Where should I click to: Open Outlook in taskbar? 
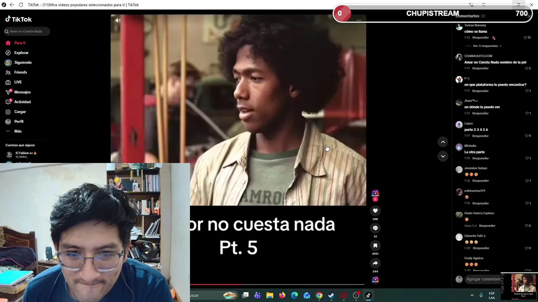307,295
